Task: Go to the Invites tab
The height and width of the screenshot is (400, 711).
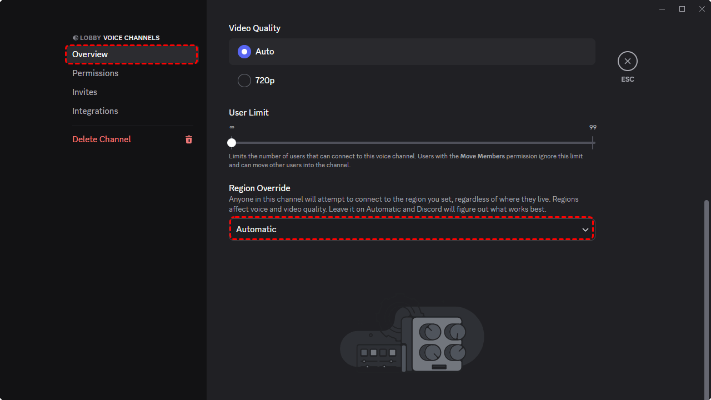Action: [x=84, y=92]
